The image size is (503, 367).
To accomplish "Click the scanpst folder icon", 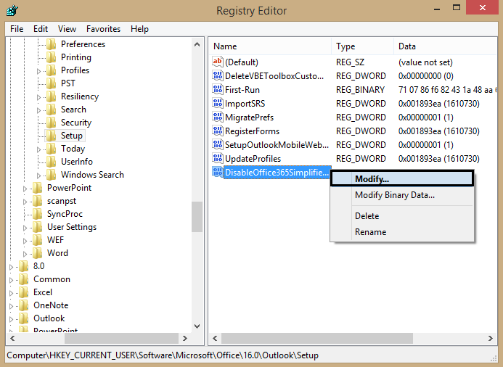I will coord(38,201).
